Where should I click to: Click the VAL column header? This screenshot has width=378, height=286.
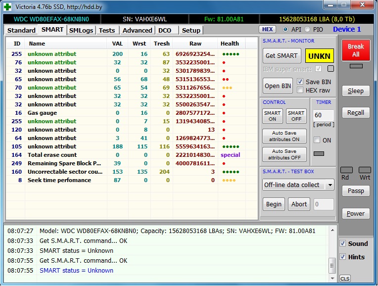coord(117,44)
